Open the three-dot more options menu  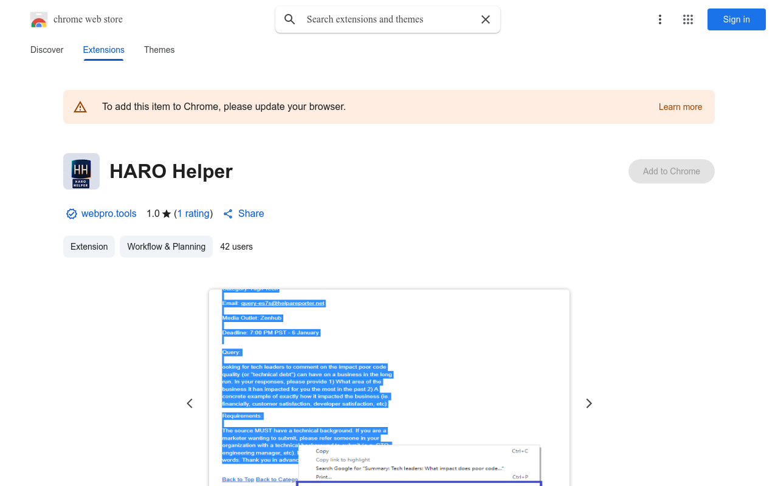(x=660, y=19)
